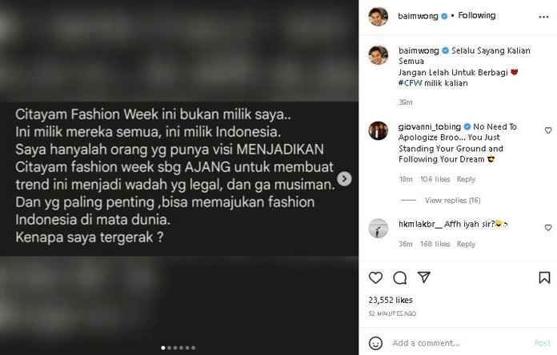This screenshot has height=355, width=557.
Task: Open giovanni_tobing's profile avatar
Action: pos(378,130)
